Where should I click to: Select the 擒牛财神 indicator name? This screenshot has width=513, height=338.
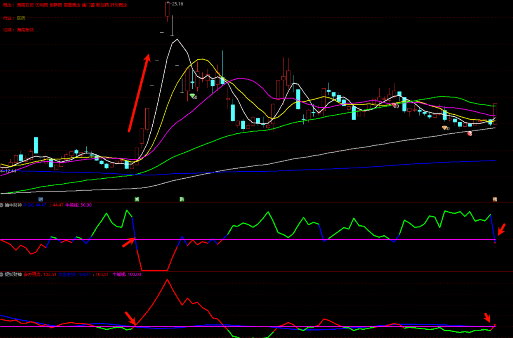tap(13, 205)
